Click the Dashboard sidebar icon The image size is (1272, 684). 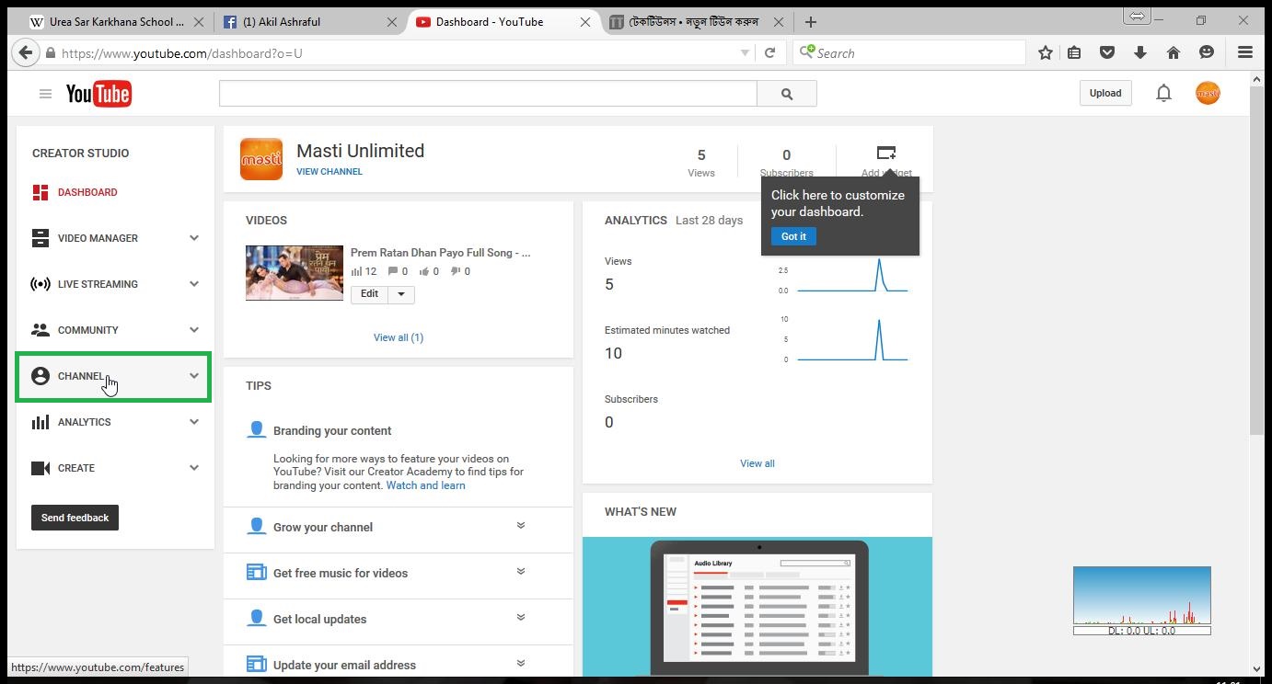[x=40, y=192]
